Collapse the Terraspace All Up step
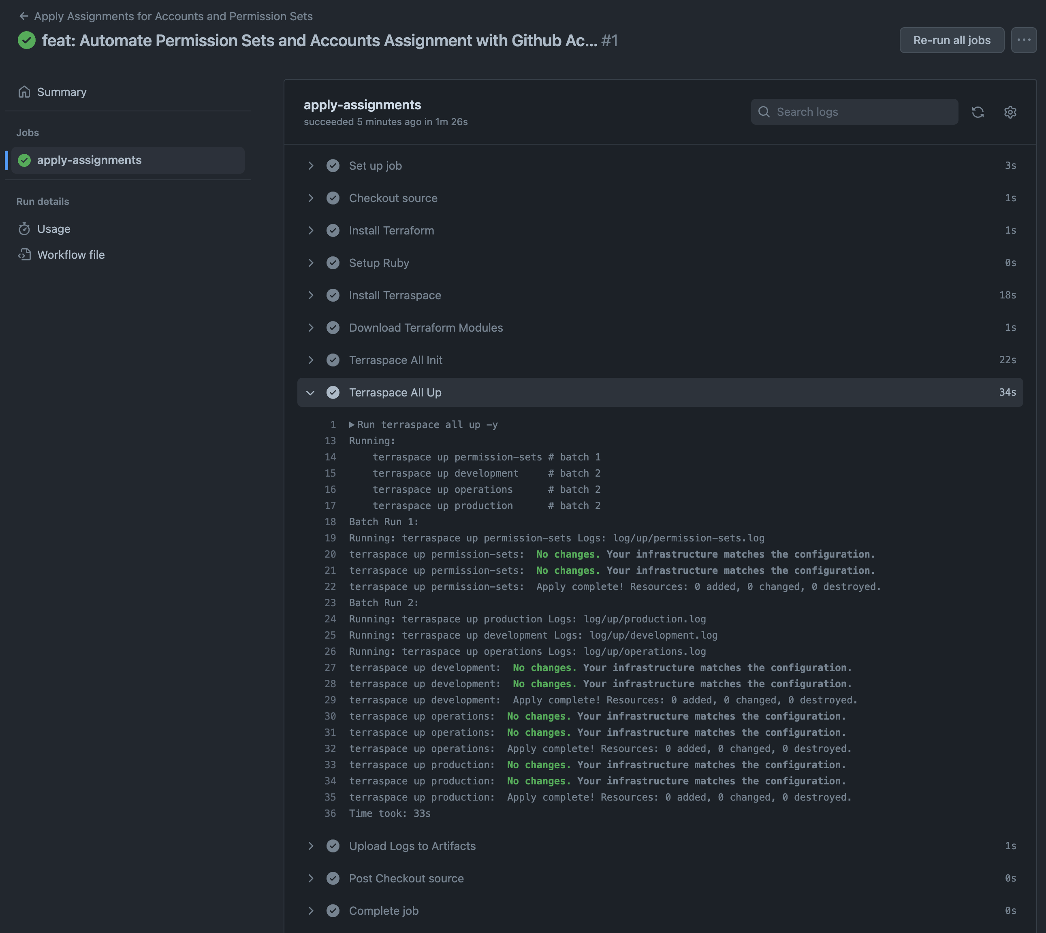This screenshot has width=1046, height=933. point(310,393)
